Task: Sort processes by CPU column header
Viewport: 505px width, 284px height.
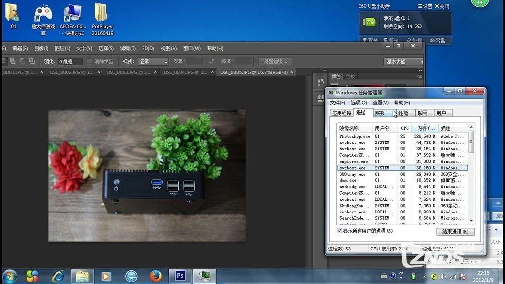Action: click(405, 128)
